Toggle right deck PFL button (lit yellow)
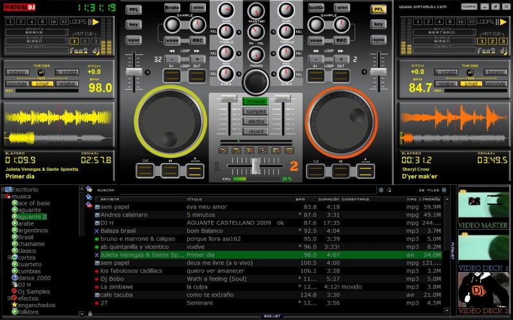 pyautogui.click(x=378, y=9)
